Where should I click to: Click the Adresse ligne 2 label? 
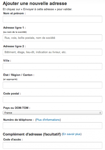click(x=14, y=46)
